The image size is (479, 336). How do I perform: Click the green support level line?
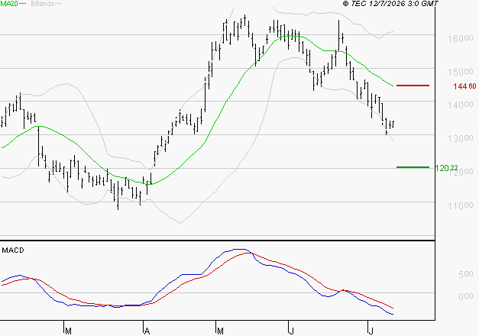click(413, 167)
